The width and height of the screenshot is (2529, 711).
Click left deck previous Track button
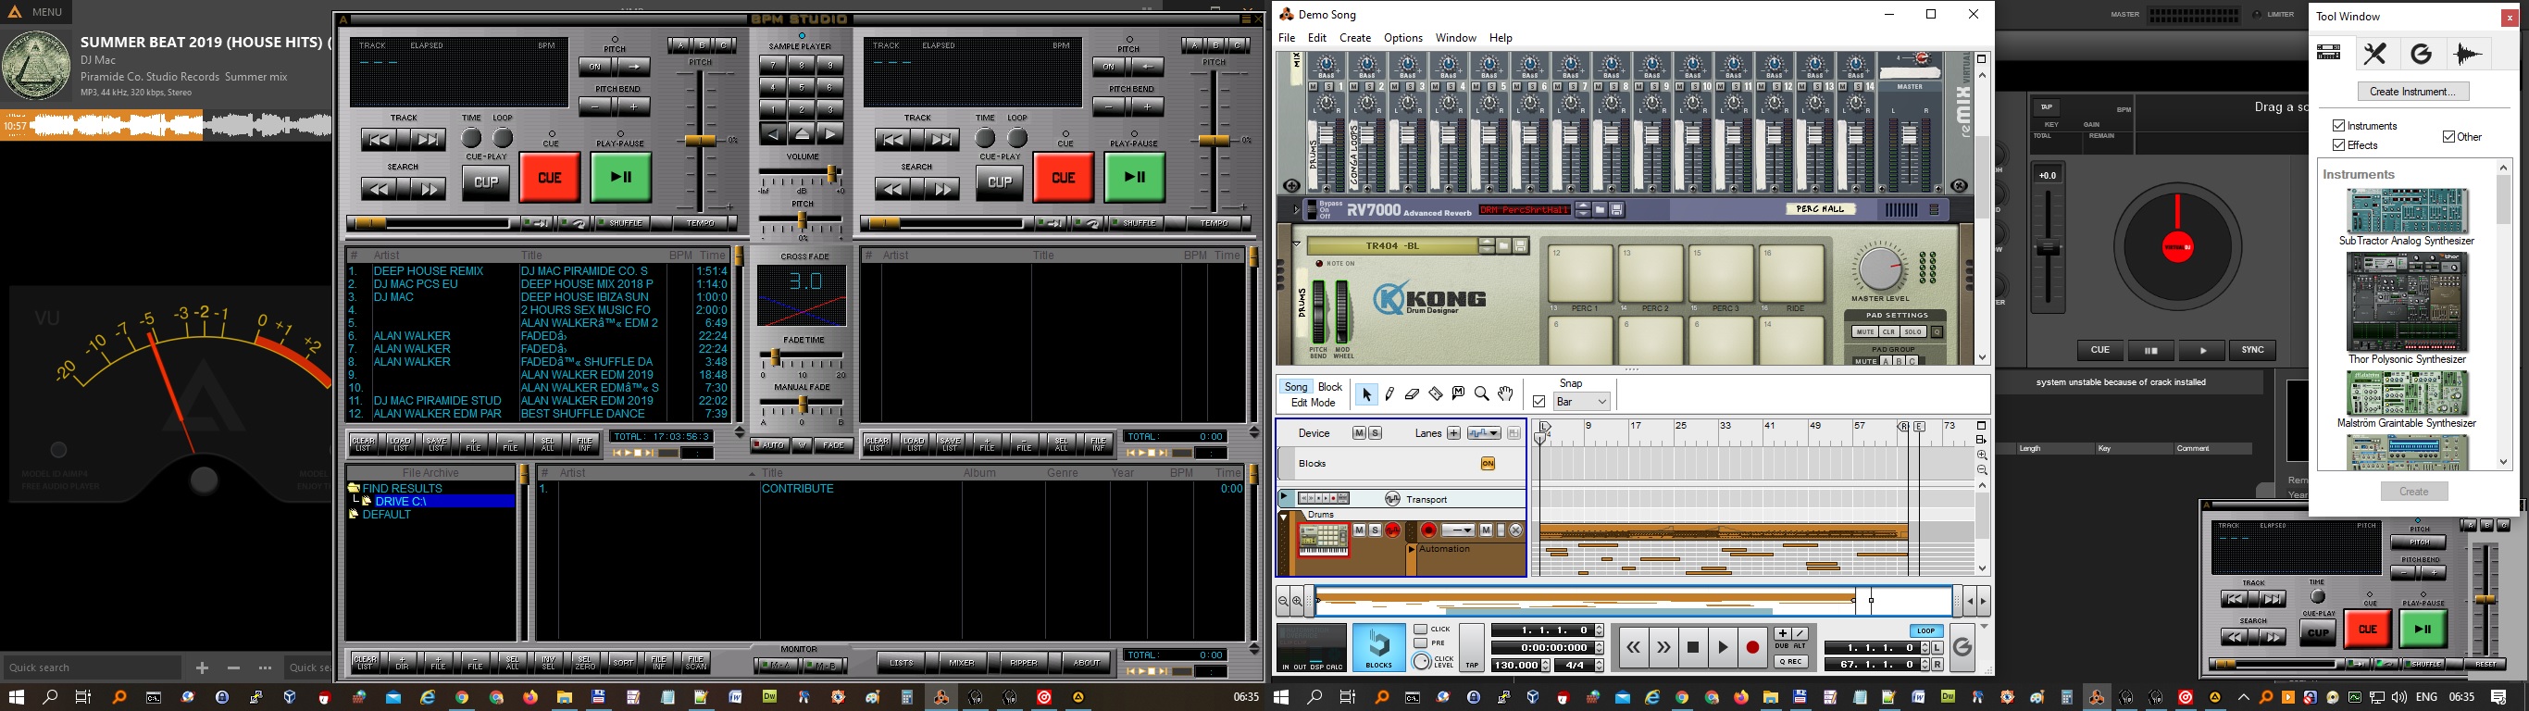[379, 140]
